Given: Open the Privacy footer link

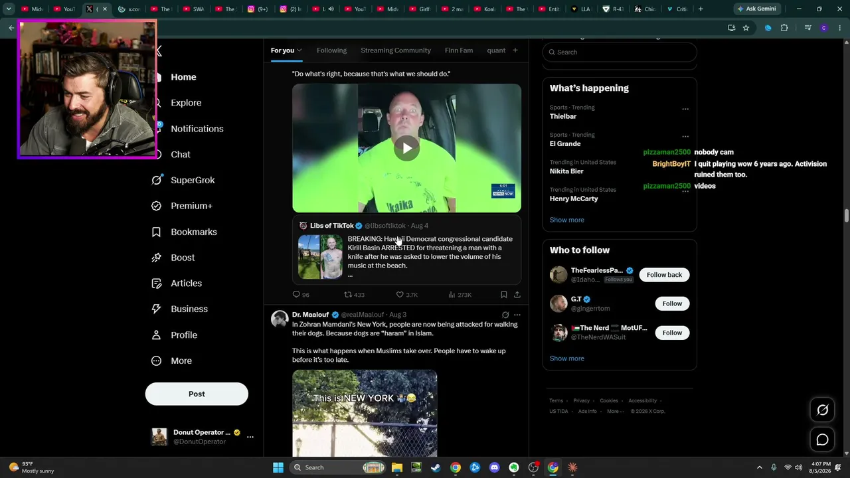Looking at the screenshot, I should coord(582,401).
